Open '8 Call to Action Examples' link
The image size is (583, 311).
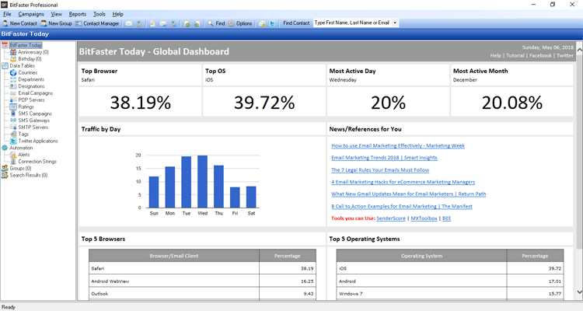[402, 206]
